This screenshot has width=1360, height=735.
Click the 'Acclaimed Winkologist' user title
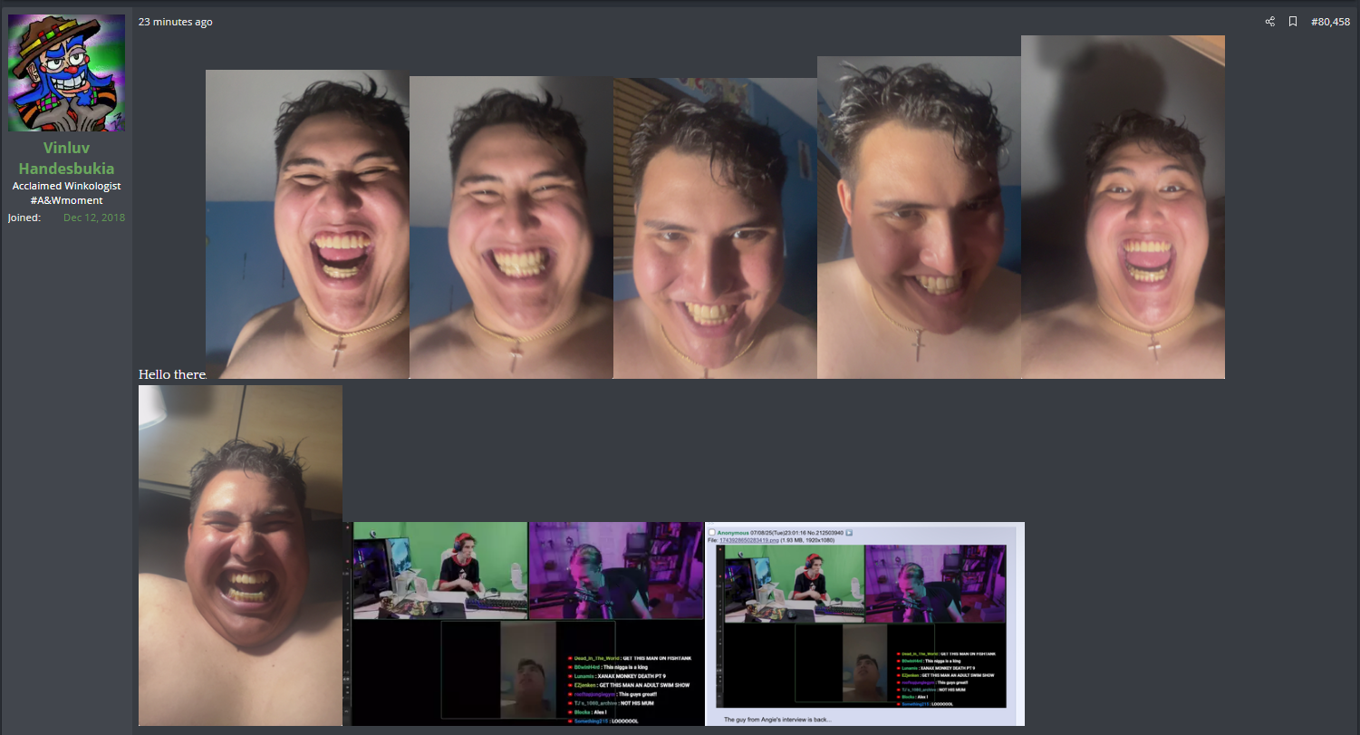click(66, 186)
